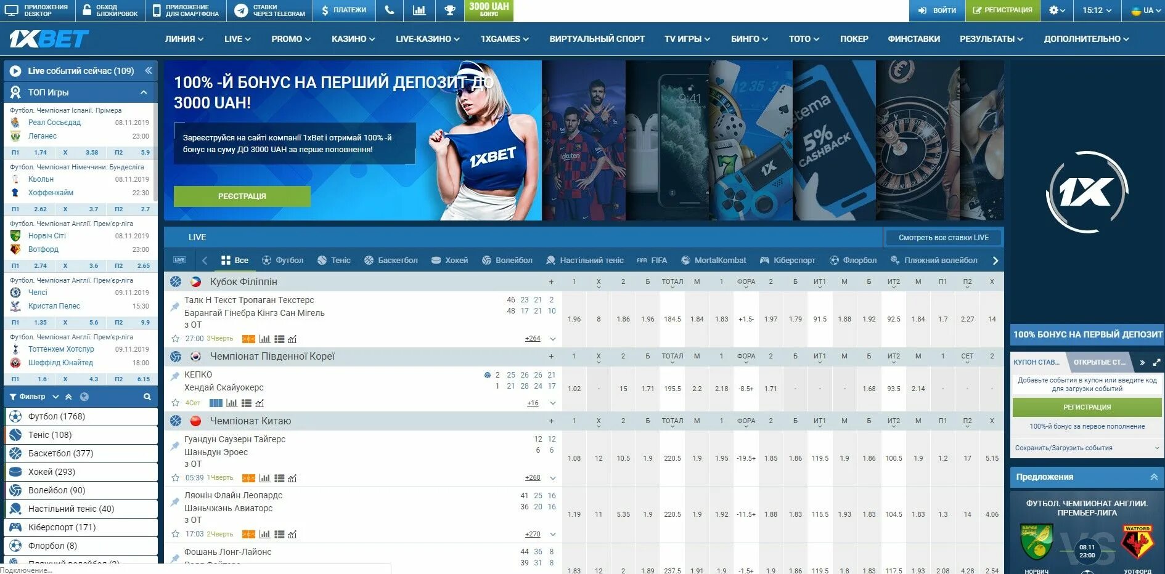
Task: Select the Хокей tab in LIVE sports bar
Action: [449, 261]
